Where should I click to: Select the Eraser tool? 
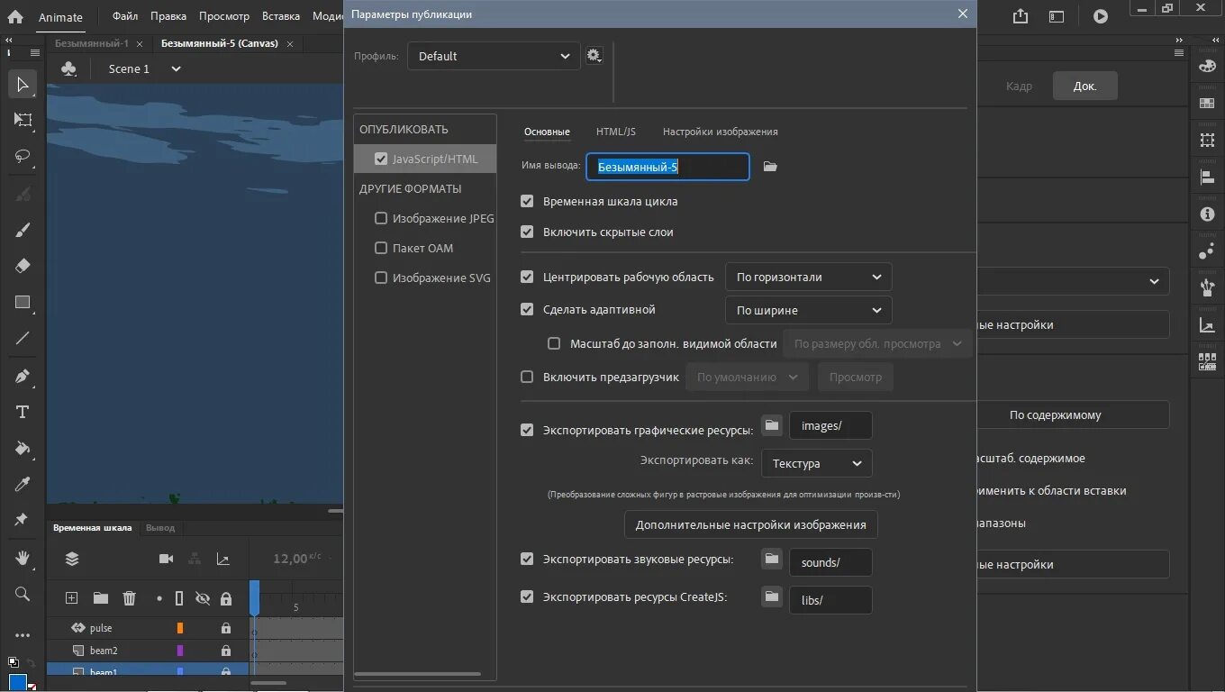(23, 266)
